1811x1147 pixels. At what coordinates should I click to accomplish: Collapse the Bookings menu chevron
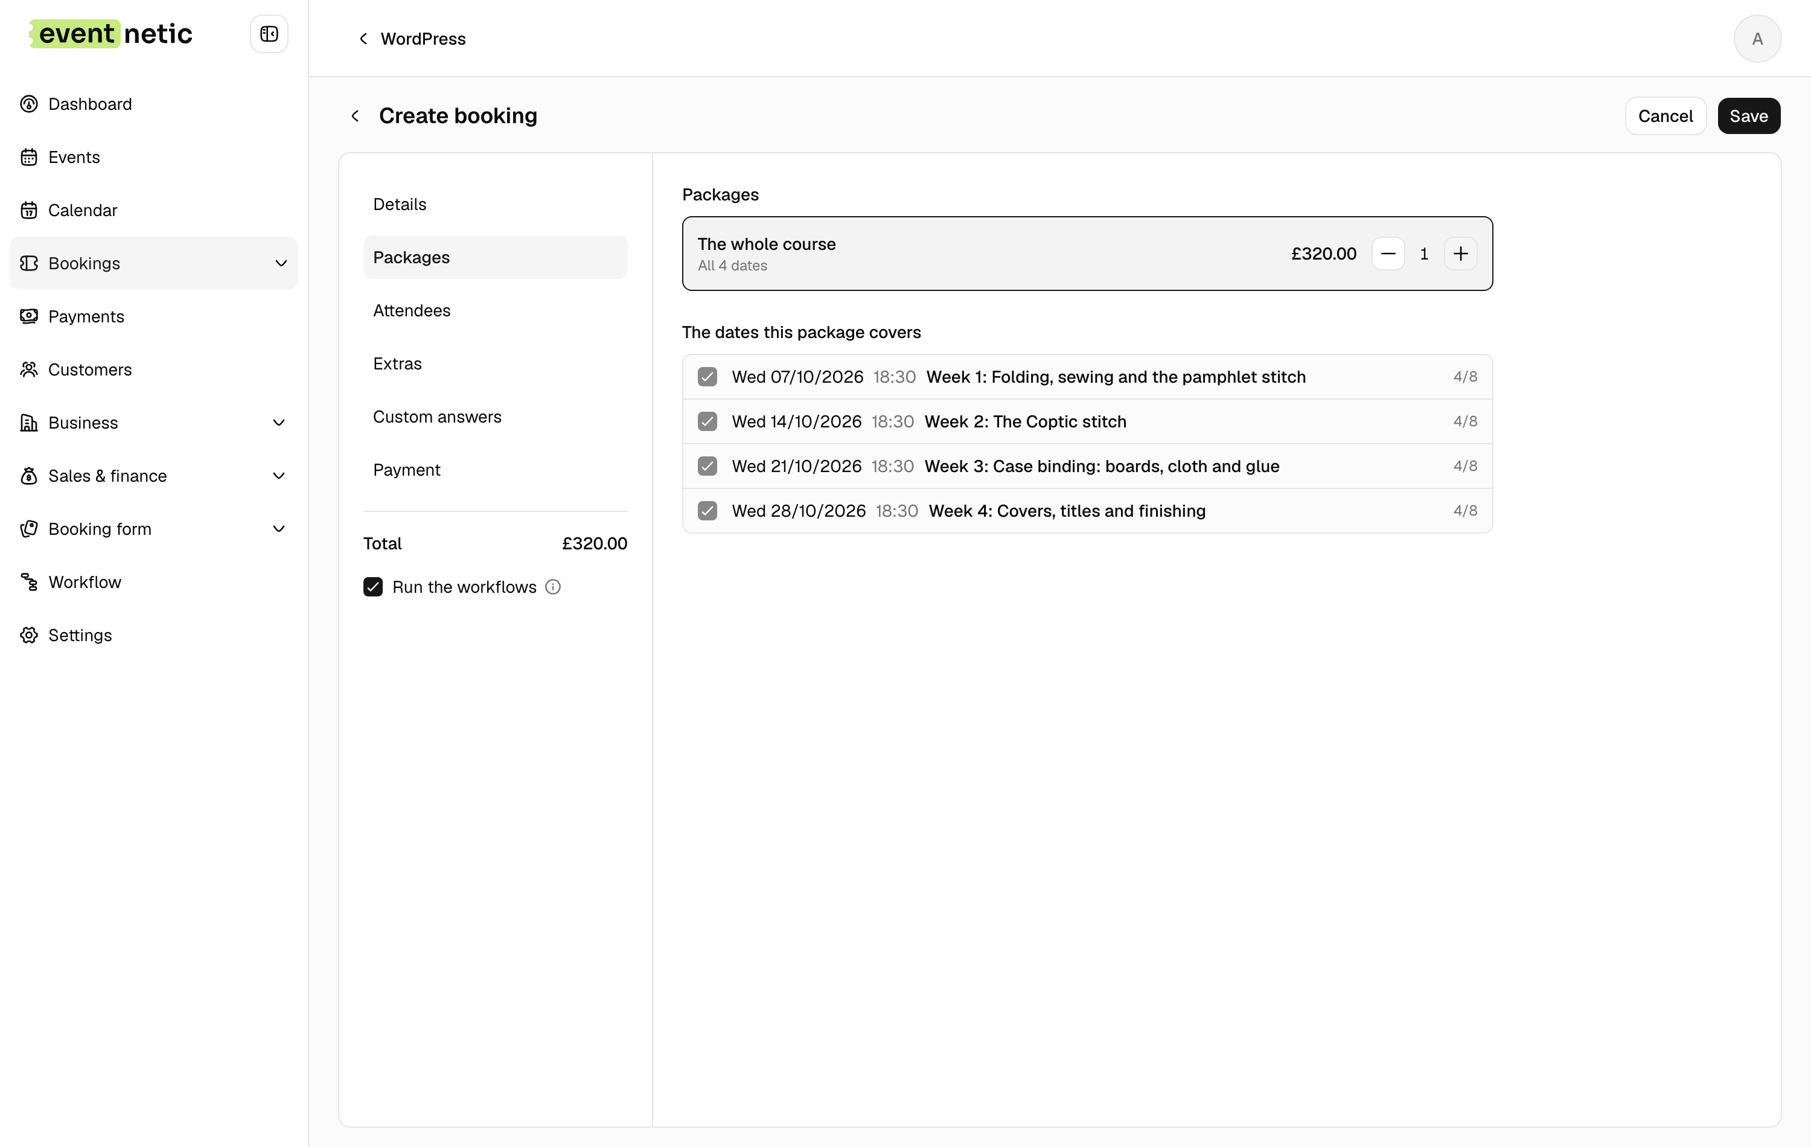coord(281,263)
